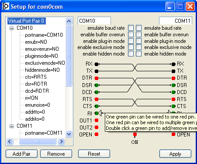Select the COM11 OPEN red pin
This screenshot has width=197, height=164.
(173, 134)
